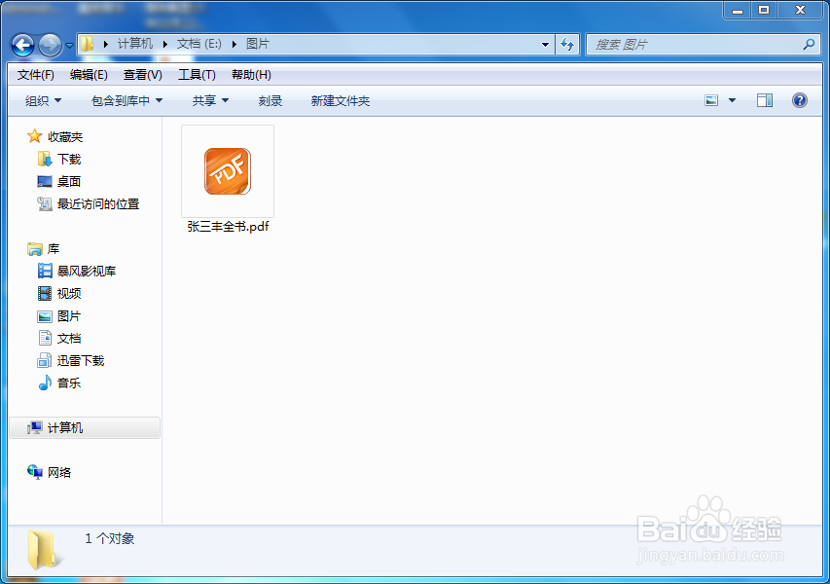Open 最近访问的位置
This screenshot has width=830, height=584.
click(x=89, y=203)
